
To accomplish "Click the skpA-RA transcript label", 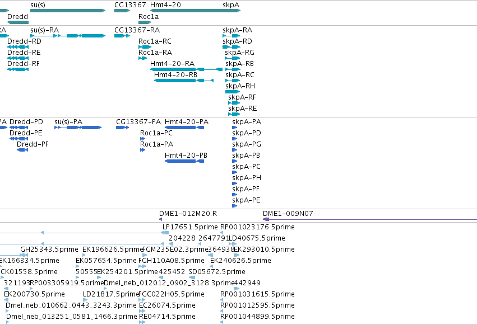I will click(x=237, y=30).
